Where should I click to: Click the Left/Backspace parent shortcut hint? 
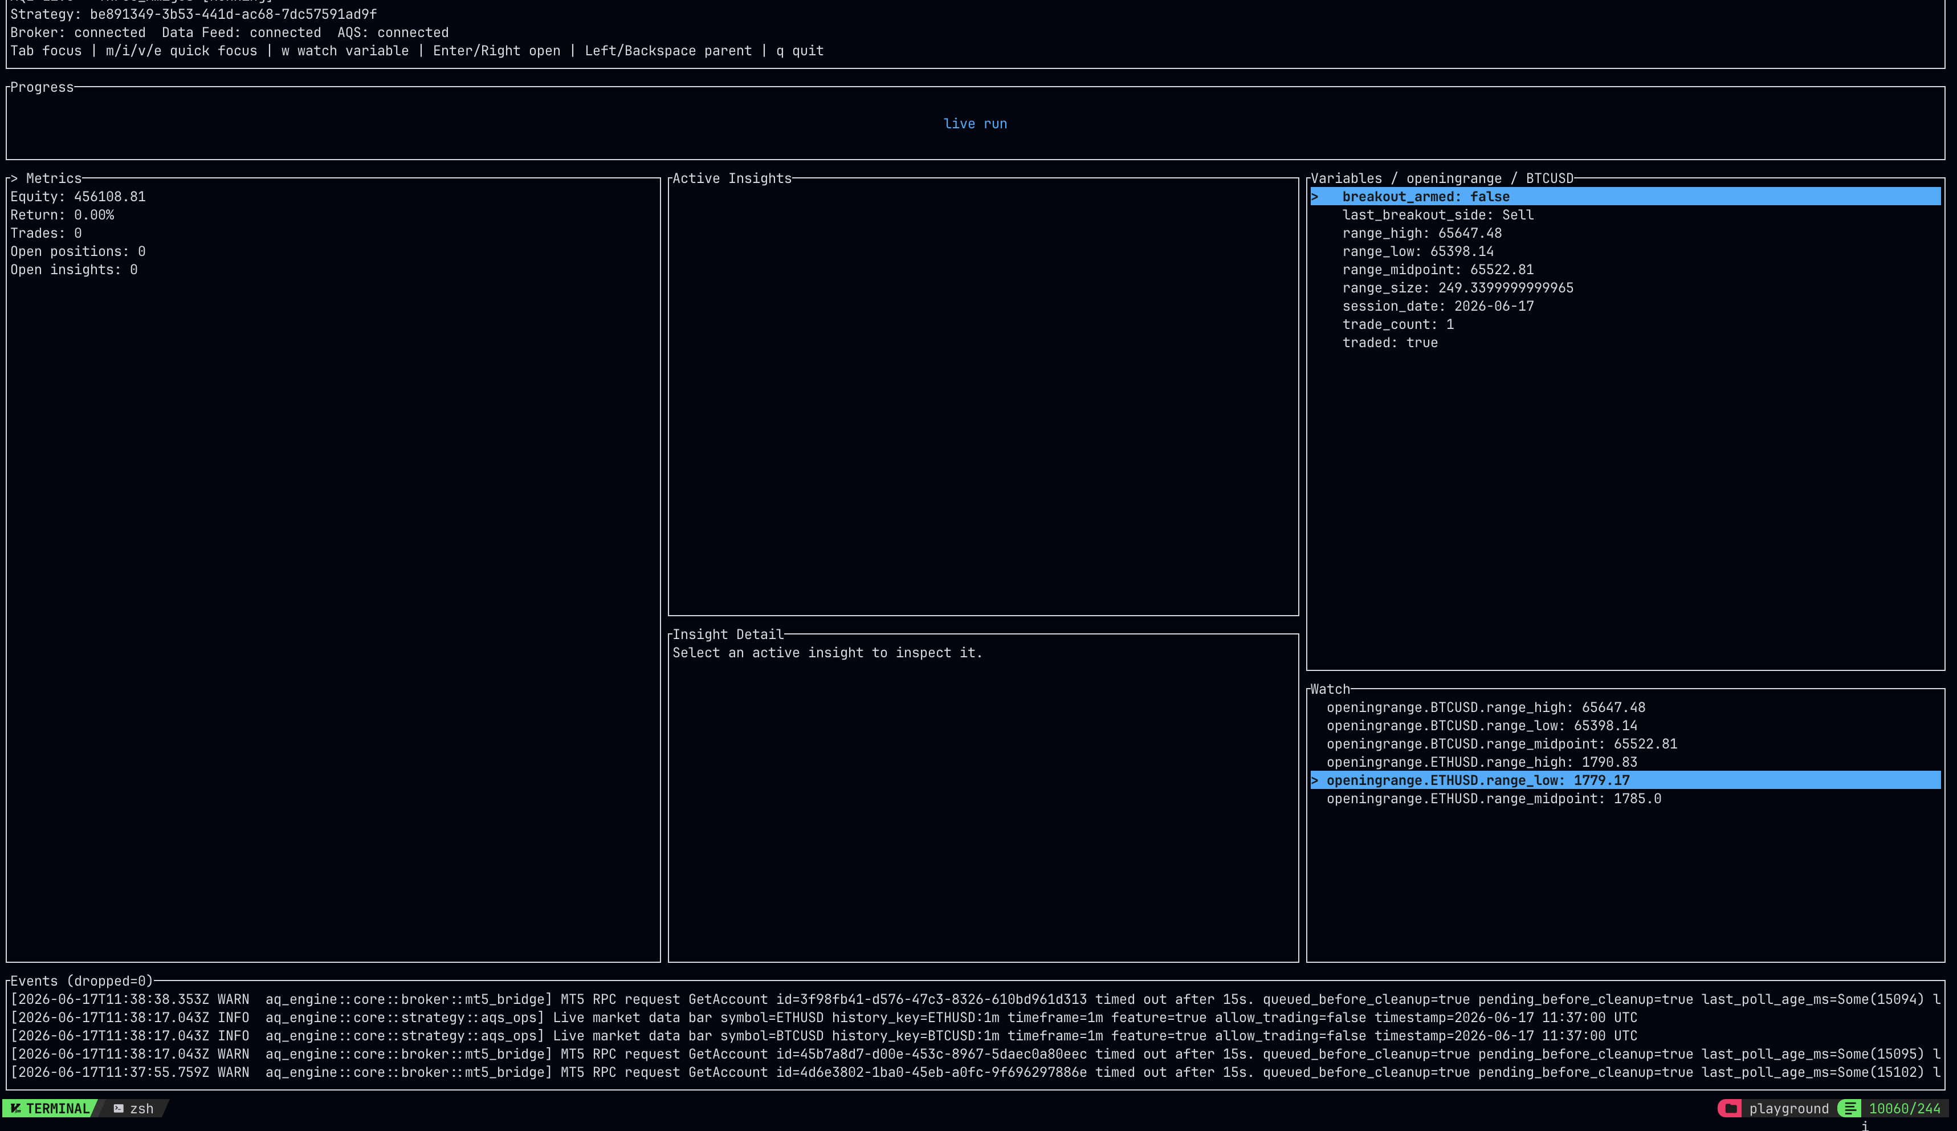click(x=668, y=51)
